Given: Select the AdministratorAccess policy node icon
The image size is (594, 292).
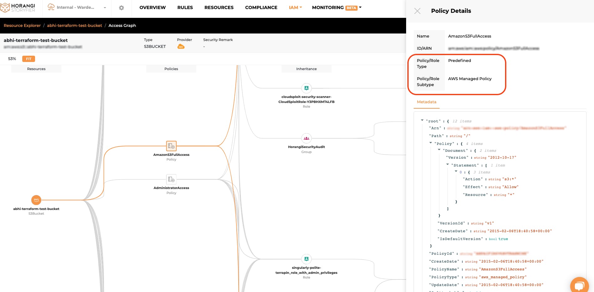Looking at the screenshot, I should 171,179.
